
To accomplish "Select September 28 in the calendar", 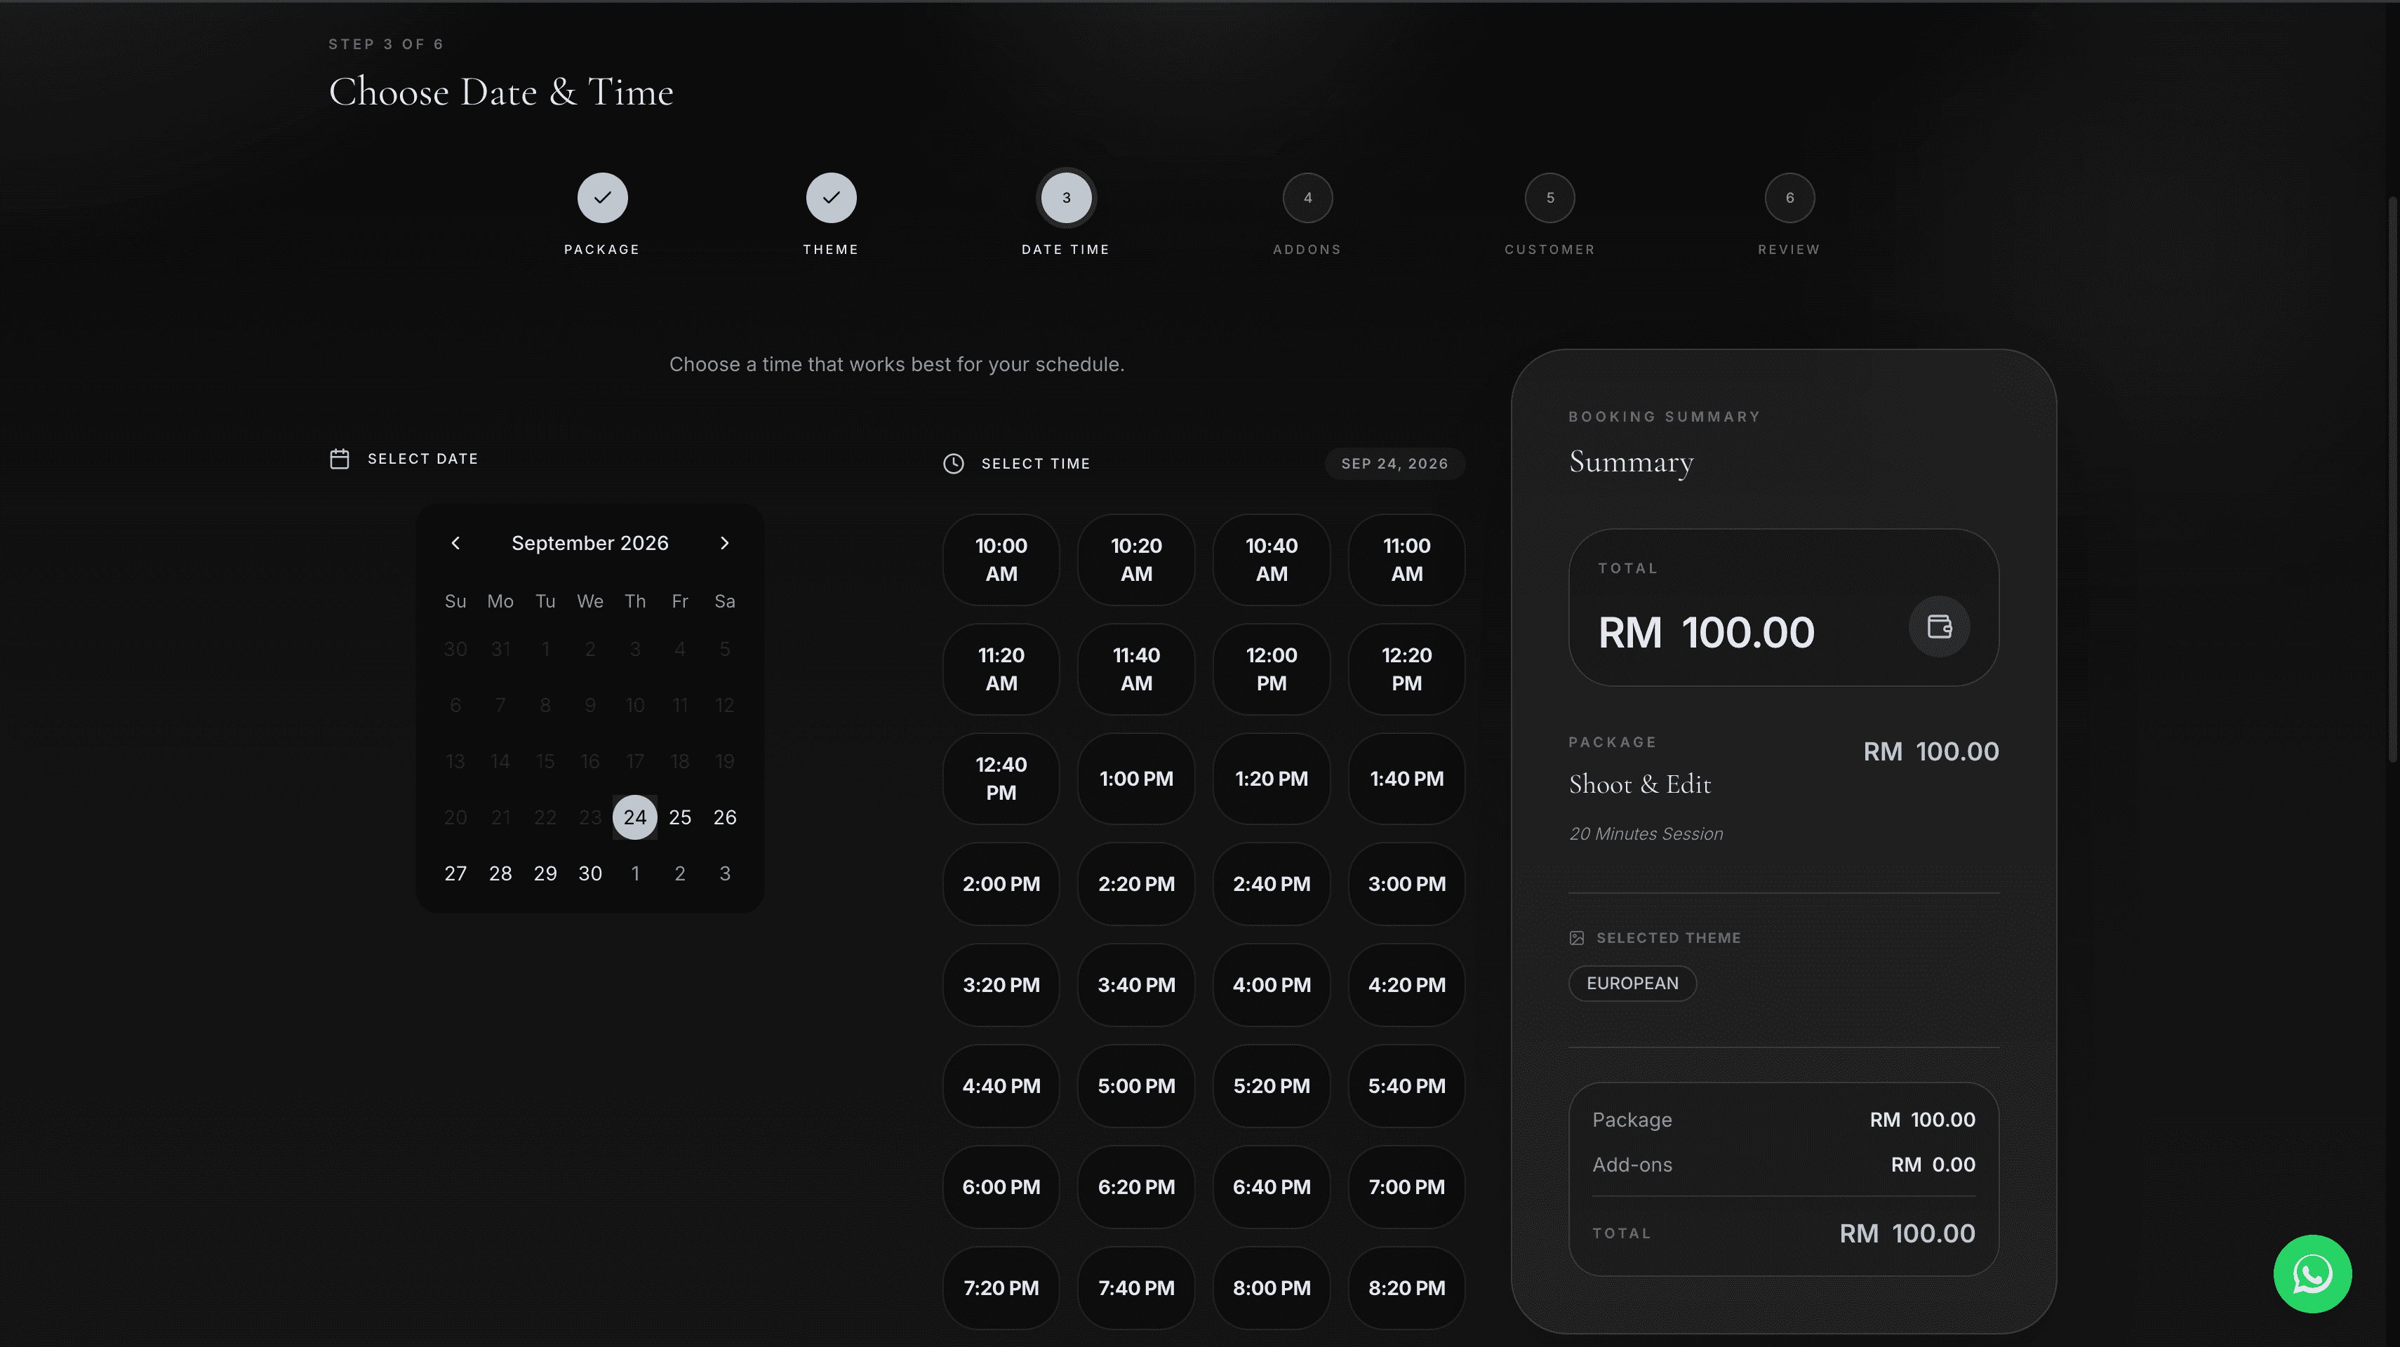I will click(x=500, y=873).
